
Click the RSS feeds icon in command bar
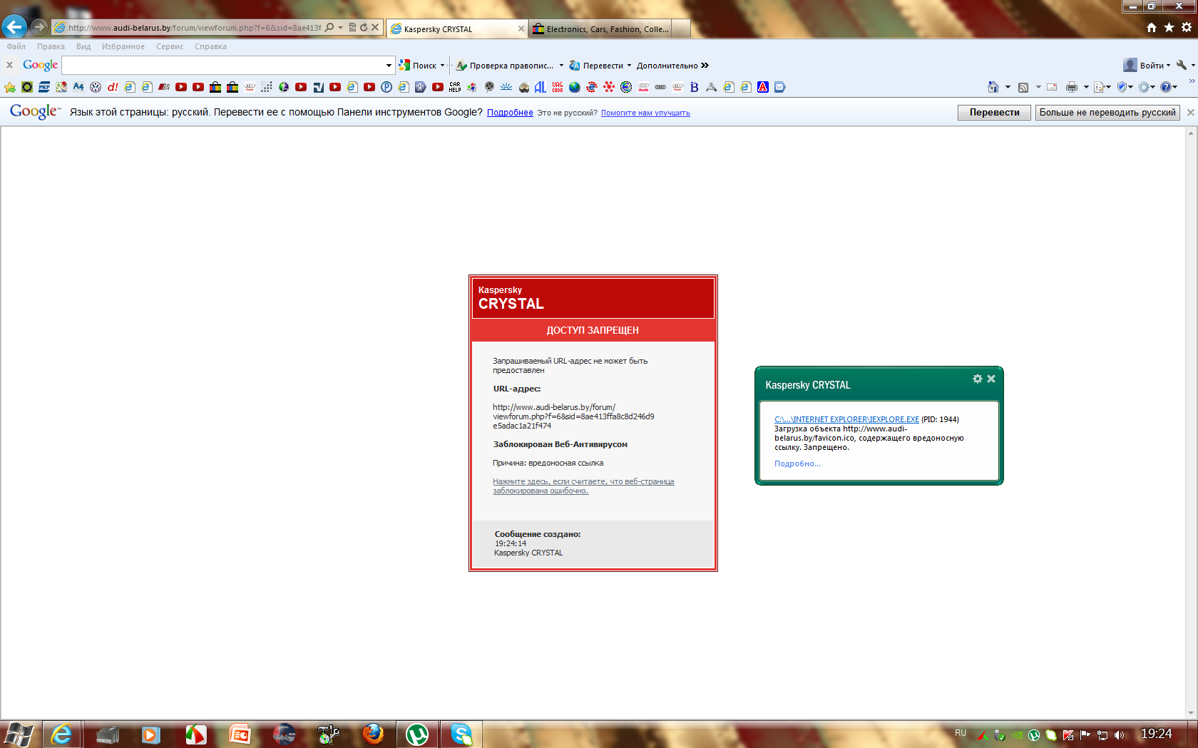click(x=1023, y=87)
